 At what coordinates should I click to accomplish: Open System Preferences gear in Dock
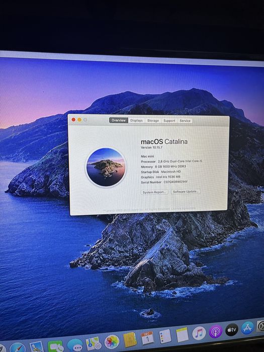pos(260,326)
